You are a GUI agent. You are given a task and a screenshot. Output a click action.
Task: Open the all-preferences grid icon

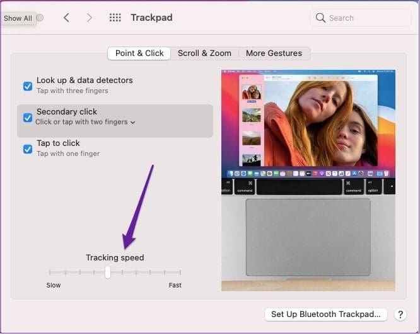click(115, 18)
